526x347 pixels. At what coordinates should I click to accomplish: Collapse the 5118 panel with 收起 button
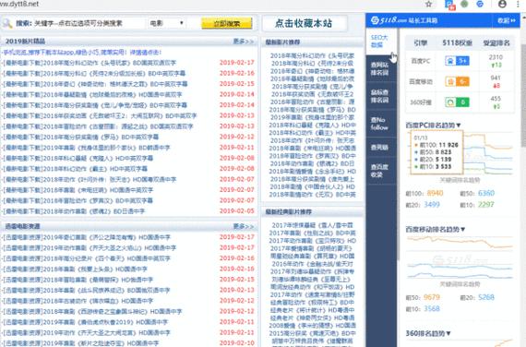tap(507, 20)
